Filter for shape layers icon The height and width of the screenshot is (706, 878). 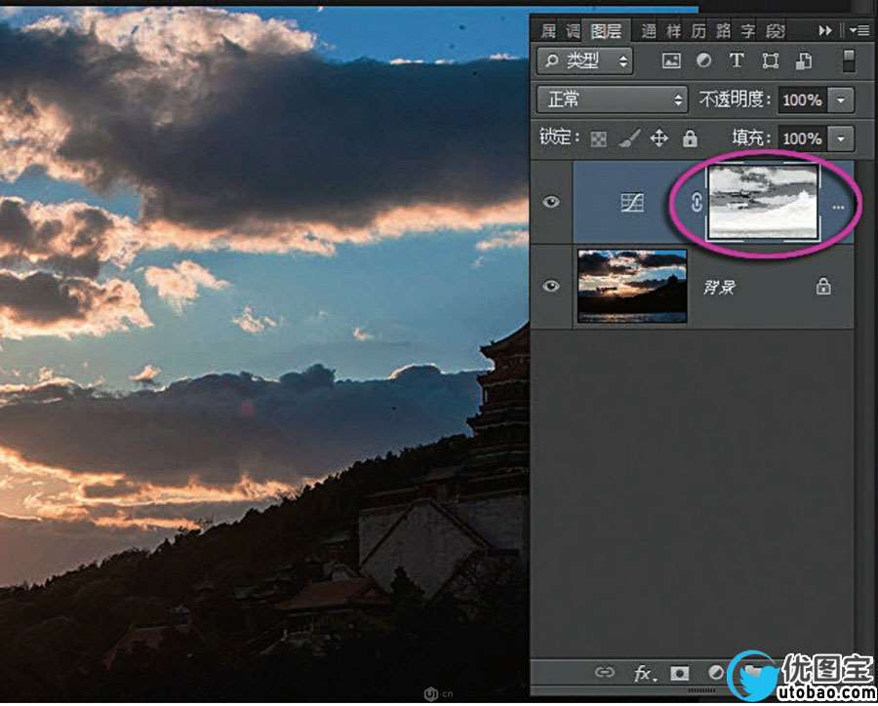pyautogui.click(x=771, y=60)
